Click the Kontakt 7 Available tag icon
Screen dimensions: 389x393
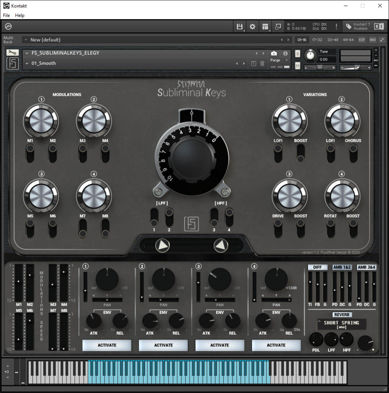349,26
